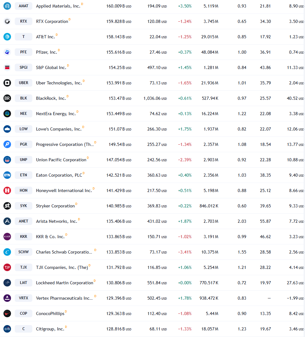Click the ConocoPhillips logo icon
305x337 pixels.
[x=7, y=313]
